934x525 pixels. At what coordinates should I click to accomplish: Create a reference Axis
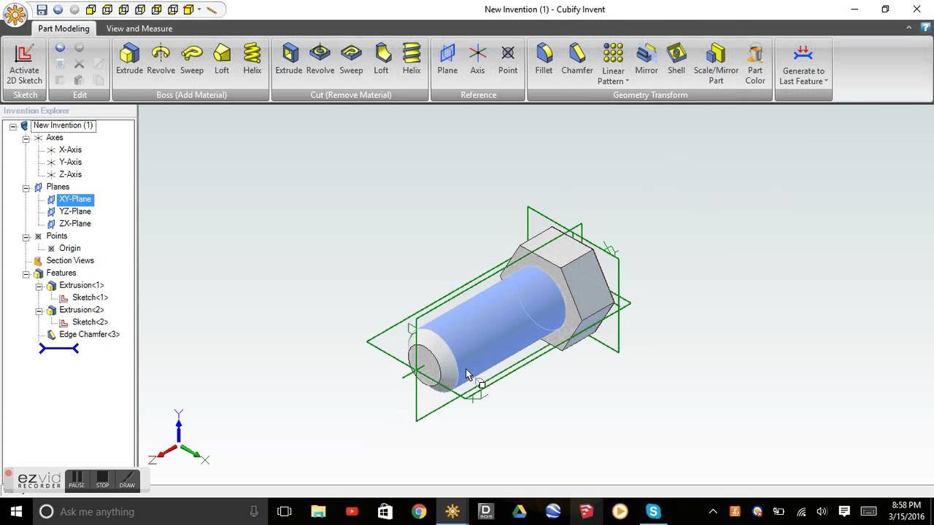477,60
